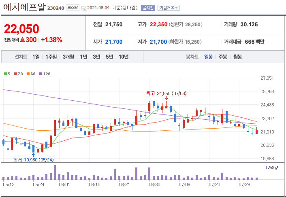Select the 5년 line chart period
This screenshot has height=197, width=286.
click(x=109, y=57)
